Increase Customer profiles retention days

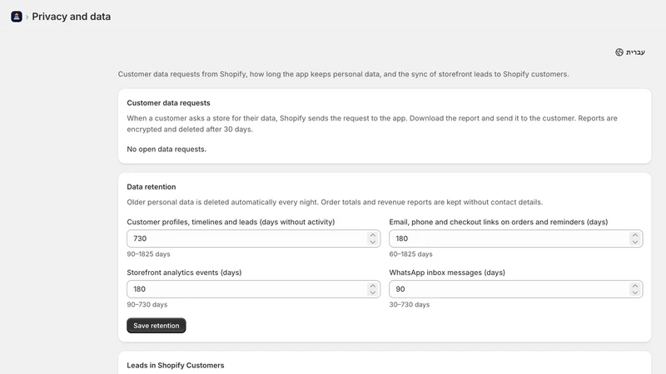point(372,235)
